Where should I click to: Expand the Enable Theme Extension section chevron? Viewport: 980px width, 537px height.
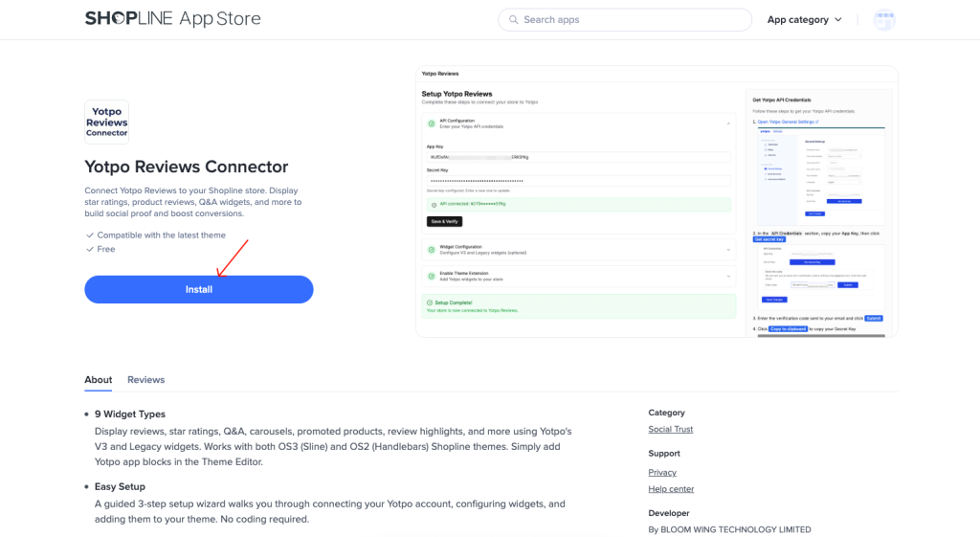pos(728,276)
